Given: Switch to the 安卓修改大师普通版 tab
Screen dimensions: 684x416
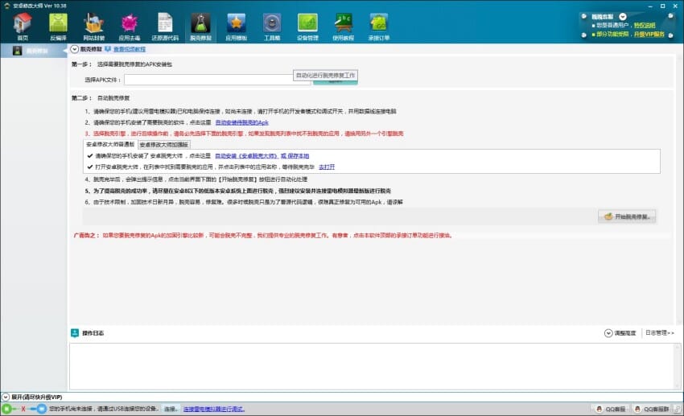Looking at the screenshot, I should point(111,143).
